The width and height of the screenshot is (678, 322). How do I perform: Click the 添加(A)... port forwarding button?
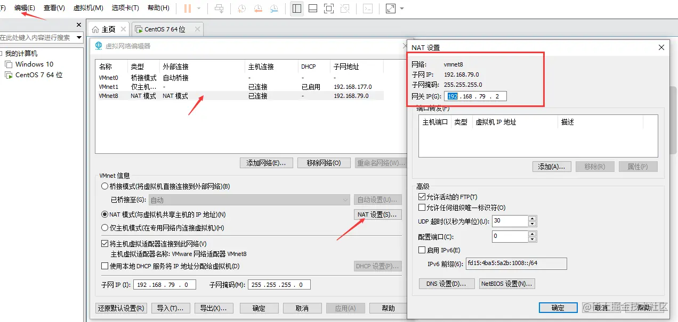552,167
